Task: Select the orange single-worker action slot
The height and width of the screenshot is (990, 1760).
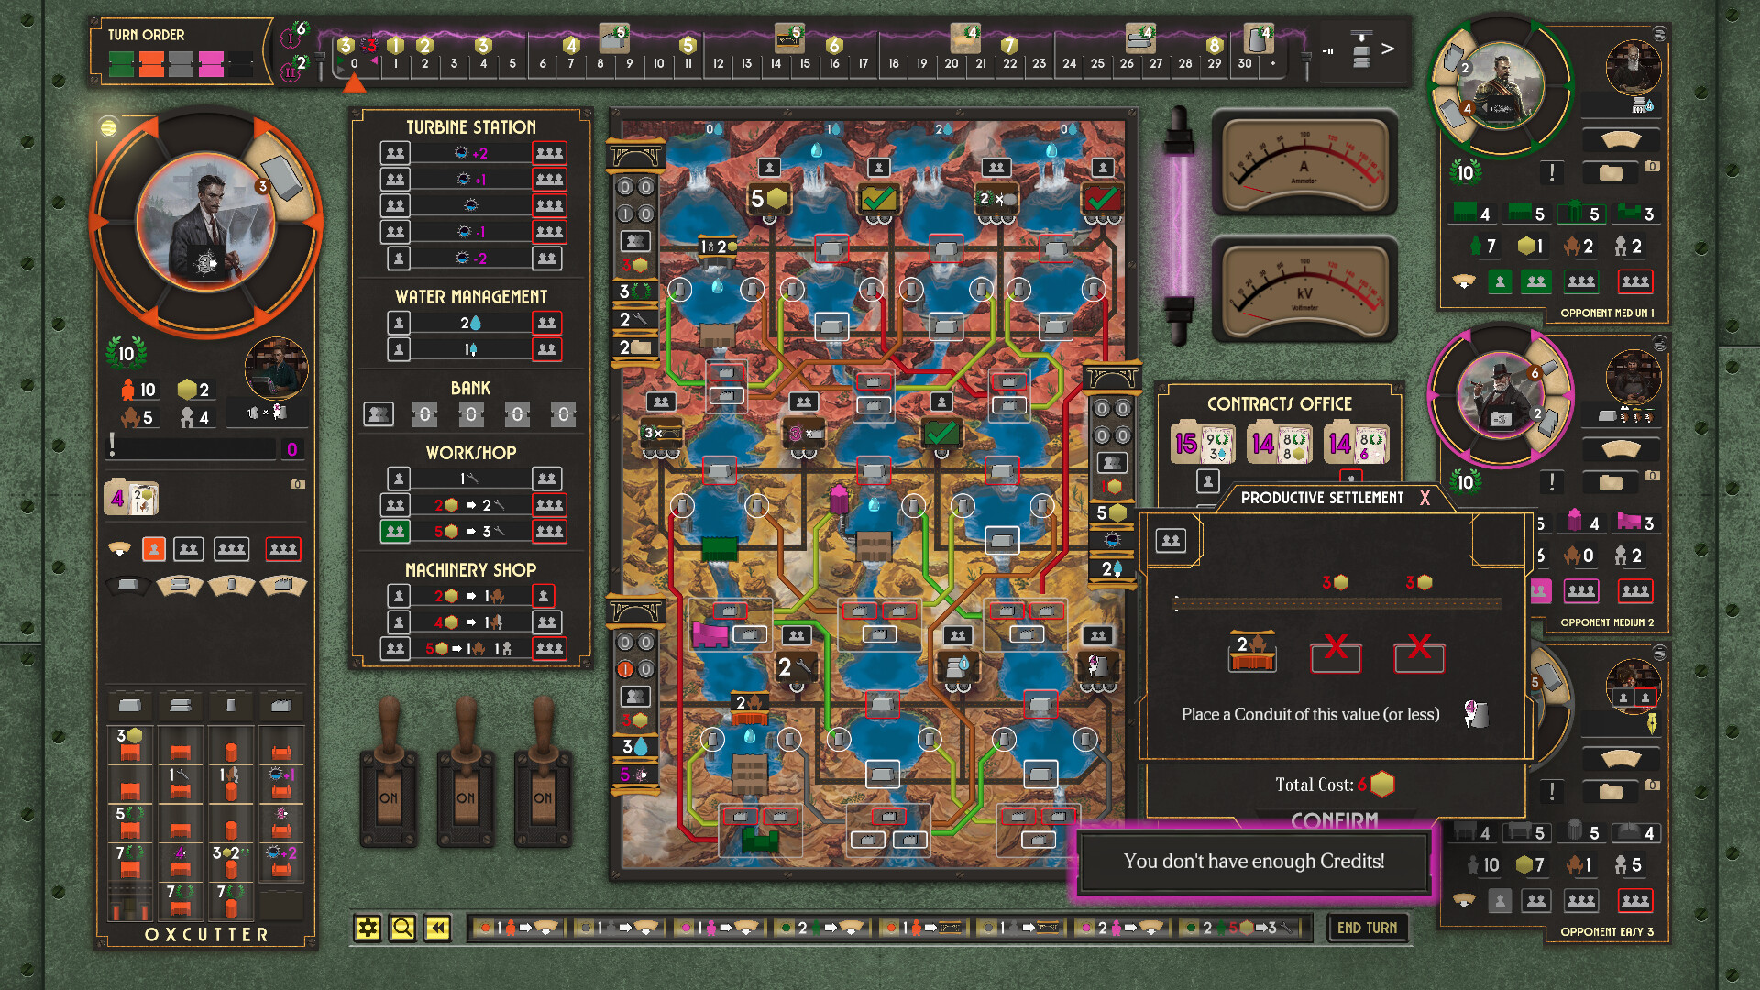Action: [153, 549]
